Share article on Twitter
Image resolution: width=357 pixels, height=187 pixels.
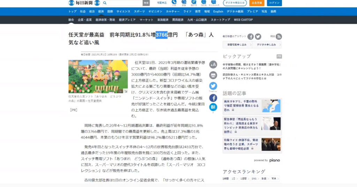(x=213, y=86)
